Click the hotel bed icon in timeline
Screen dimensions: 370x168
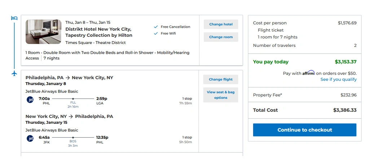point(14,18)
